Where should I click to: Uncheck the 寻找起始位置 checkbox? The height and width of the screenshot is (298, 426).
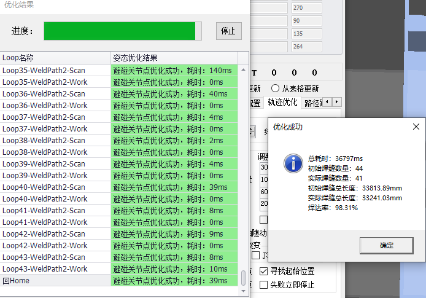[x=264, y=271]
